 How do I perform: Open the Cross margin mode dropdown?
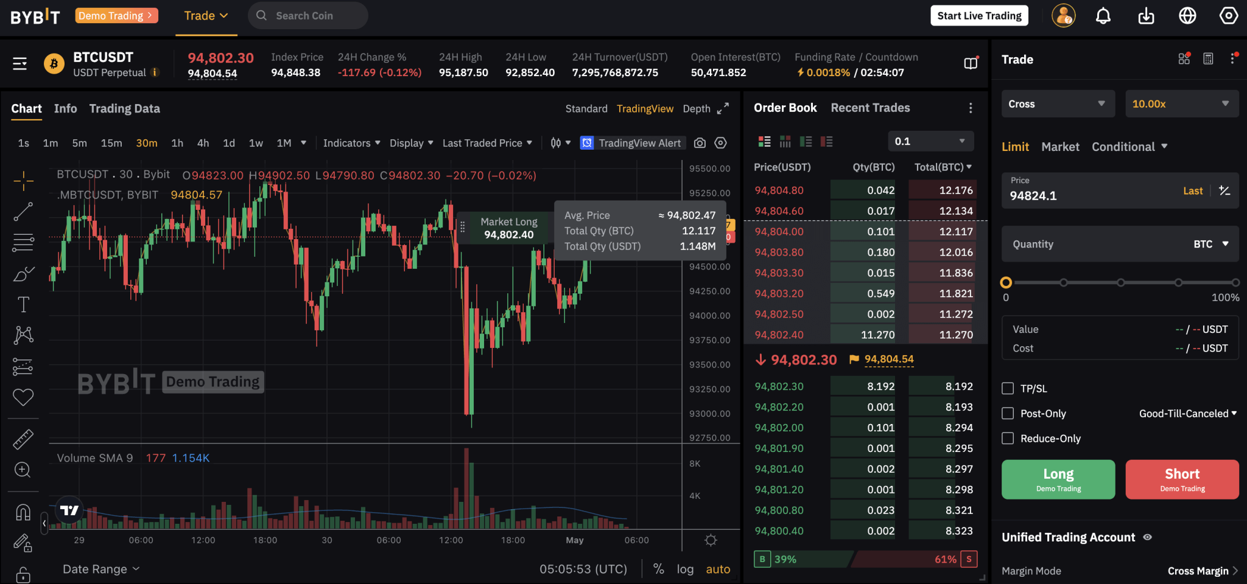click(x=1058, y=104)
